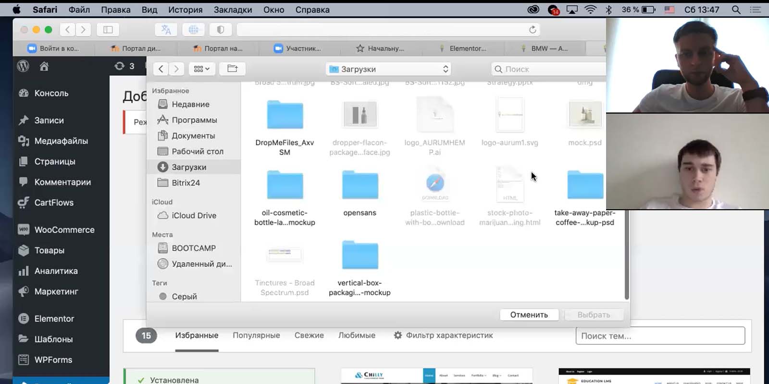Viewport: 769px width, 384px height.
Task: Expand the Загрузки location dropdown
Action: point(388,69)
